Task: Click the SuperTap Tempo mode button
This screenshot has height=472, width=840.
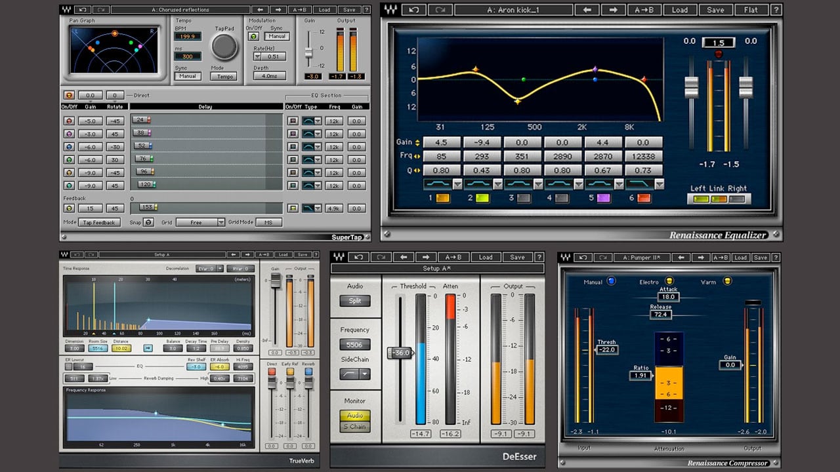Action: tap(224, 77)
